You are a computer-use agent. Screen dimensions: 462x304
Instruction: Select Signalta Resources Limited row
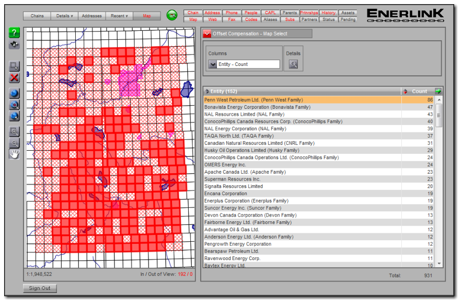tap(319, 187)
